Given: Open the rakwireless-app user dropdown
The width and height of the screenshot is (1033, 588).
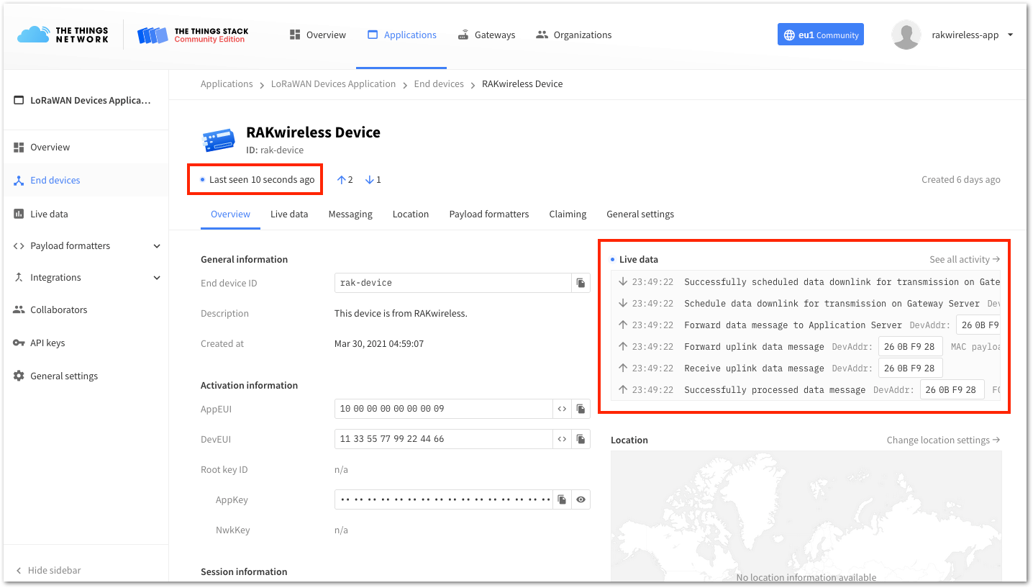Looking at the screenshot, I should [972, 35].
